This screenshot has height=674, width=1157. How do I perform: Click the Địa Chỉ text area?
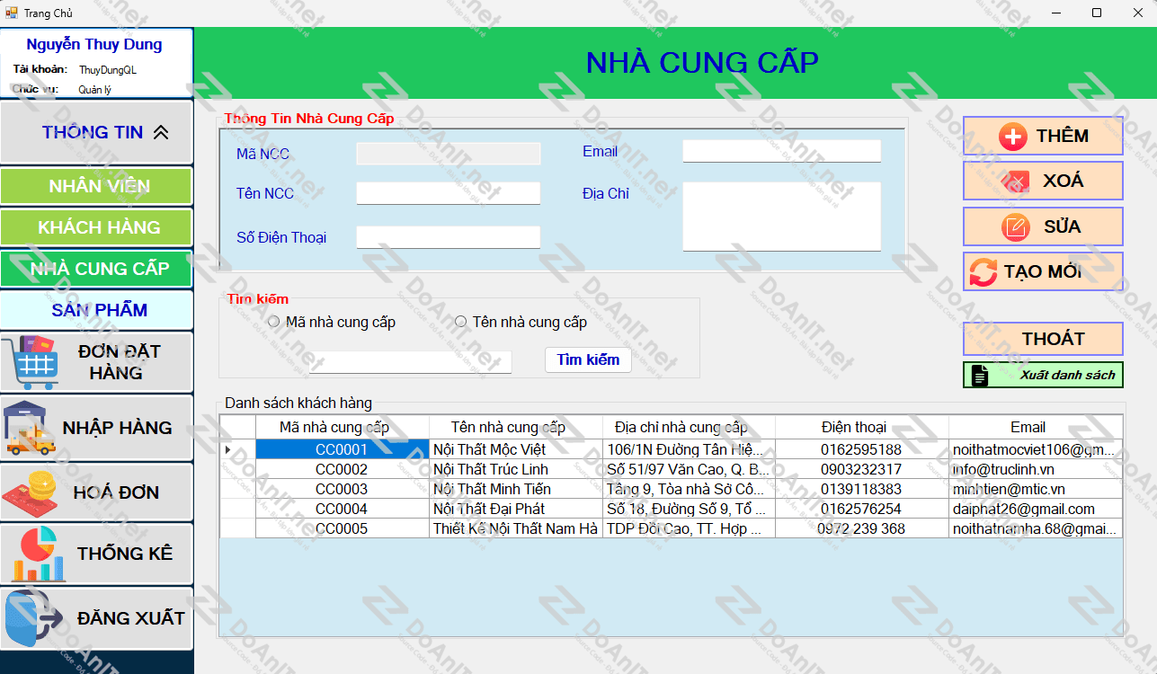782,217
